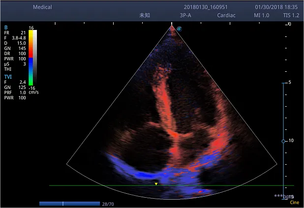The image size is (304, 208).
Task: Select the TVI parameter header
Action: 8,77
